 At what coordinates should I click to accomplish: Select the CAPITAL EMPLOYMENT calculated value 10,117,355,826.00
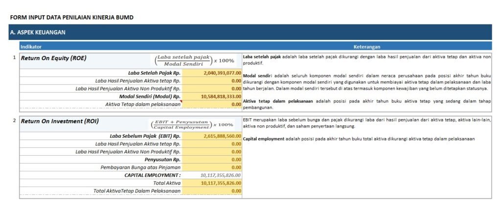point(212,175)
